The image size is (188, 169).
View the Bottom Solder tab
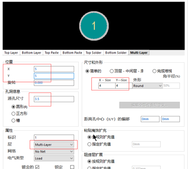click(x=116, y=52)
